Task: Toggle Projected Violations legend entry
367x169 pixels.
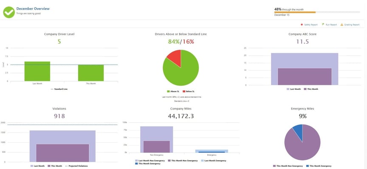Action: point(76,166)
